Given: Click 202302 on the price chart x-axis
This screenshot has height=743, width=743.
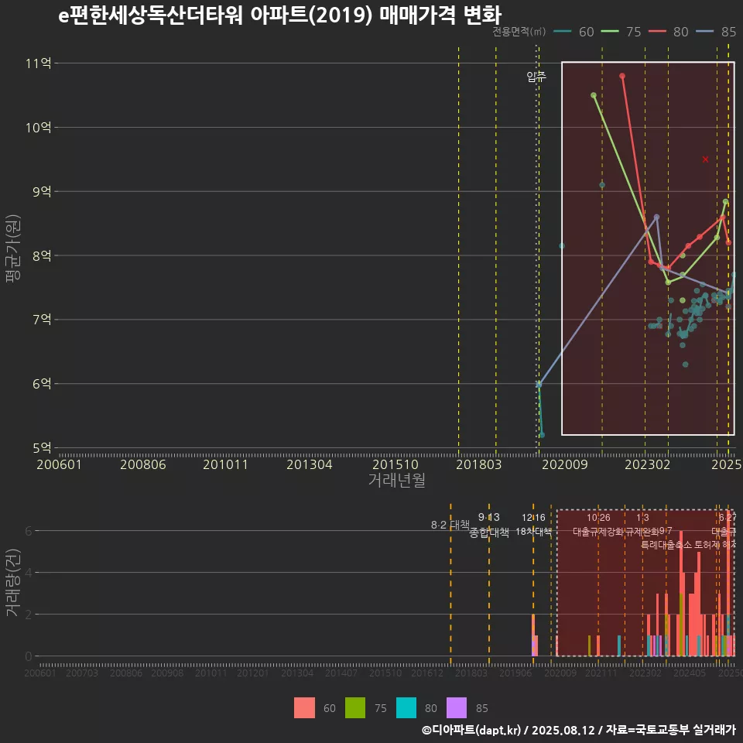Looking at the screenshot, I should [x=647, y=464].
